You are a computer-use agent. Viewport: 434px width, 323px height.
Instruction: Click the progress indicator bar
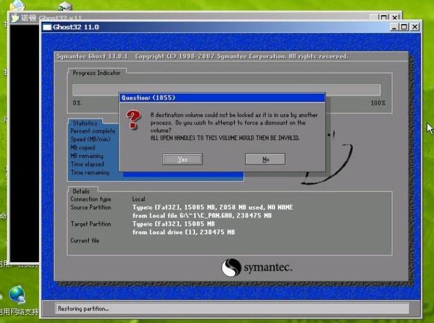227,90
